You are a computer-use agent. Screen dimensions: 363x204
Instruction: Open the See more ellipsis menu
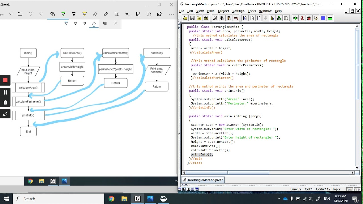[171, 14]
